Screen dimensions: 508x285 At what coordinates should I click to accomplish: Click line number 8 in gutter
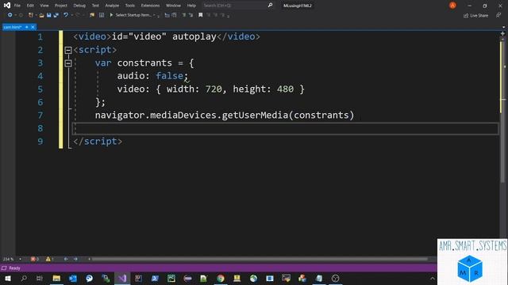(40, 128)
